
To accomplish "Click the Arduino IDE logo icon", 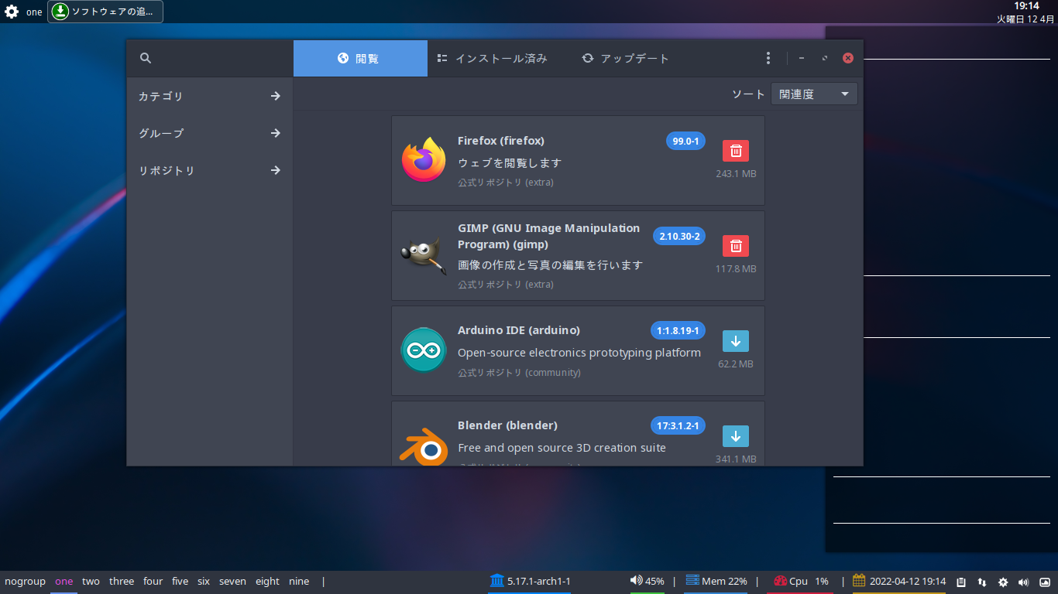I will pos(424,350).
